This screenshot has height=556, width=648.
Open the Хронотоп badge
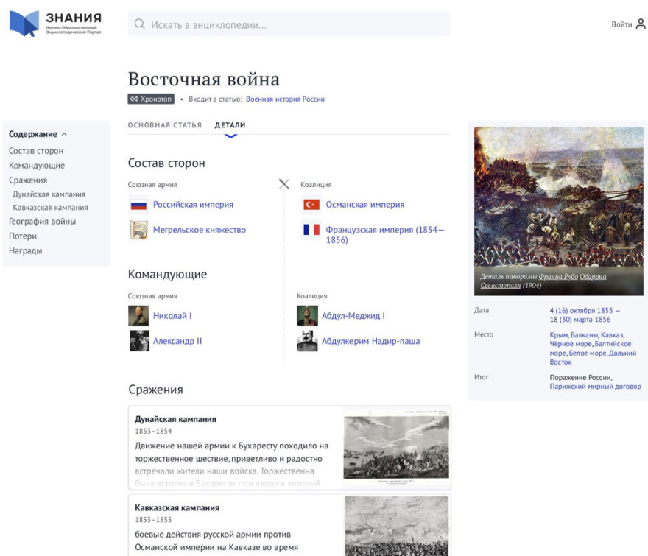(x=151, y=99)
